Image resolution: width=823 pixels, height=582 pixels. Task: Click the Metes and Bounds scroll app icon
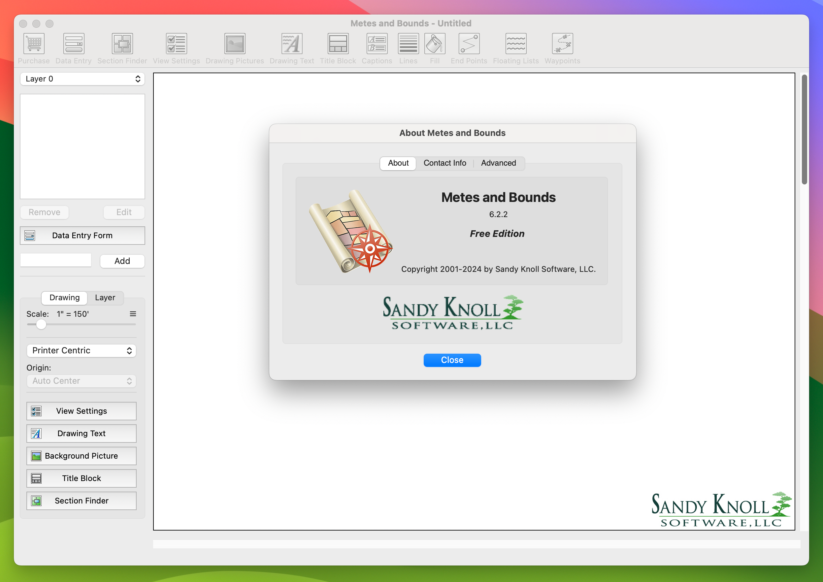pyautogui.click(x=350, y=231)
